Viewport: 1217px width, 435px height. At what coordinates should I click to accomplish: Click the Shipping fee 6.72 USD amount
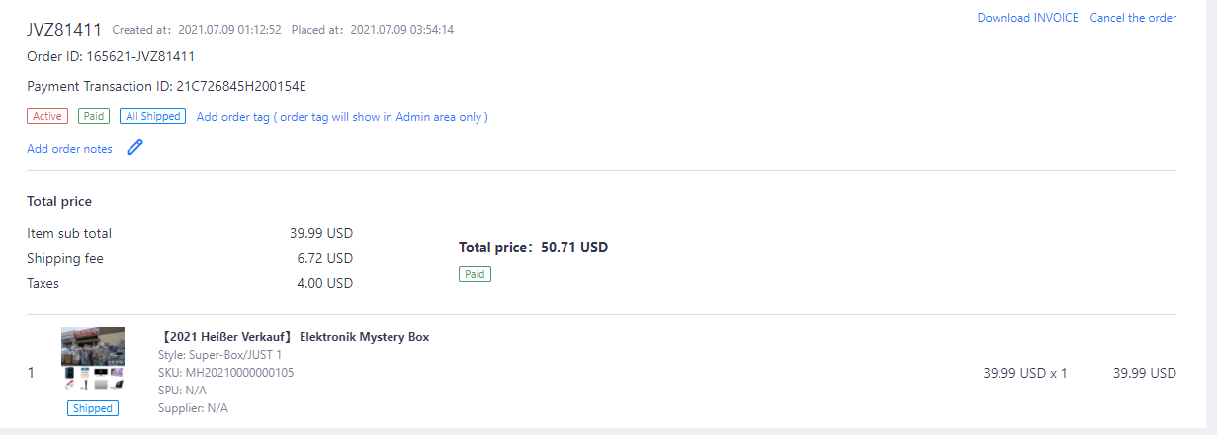[x=324, y=259]
